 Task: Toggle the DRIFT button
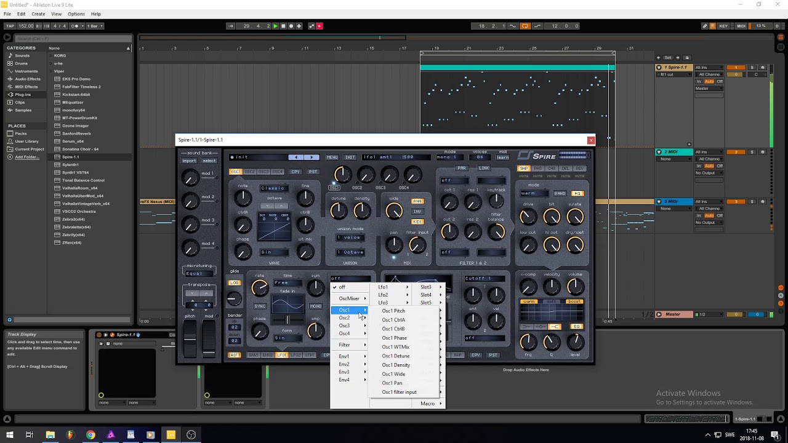(x=235, y=355)
